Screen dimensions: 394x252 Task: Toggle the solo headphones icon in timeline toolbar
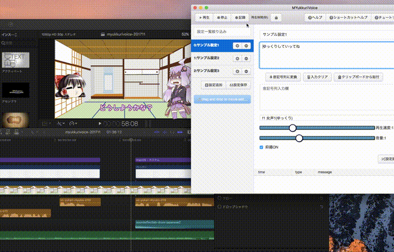(x=173, y=132)
